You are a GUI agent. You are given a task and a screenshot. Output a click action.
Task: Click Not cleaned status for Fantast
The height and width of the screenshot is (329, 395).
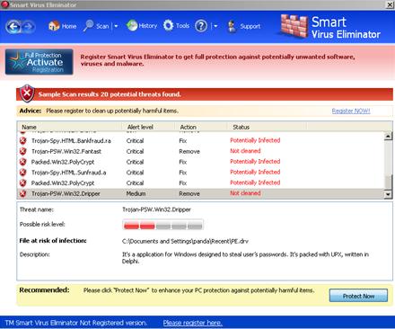click(245, 151)
